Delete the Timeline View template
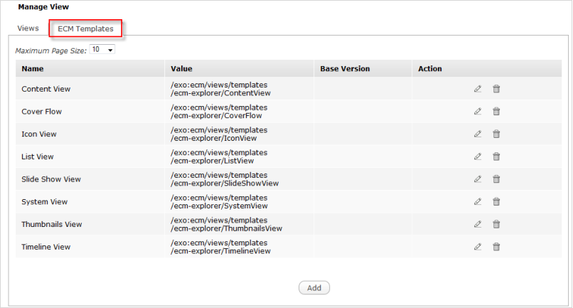This screenshot has height=308, width=573. 496,247
